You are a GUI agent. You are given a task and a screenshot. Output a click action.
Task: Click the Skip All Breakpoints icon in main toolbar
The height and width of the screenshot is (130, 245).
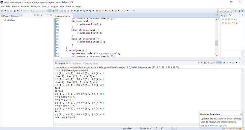[21, 11]
